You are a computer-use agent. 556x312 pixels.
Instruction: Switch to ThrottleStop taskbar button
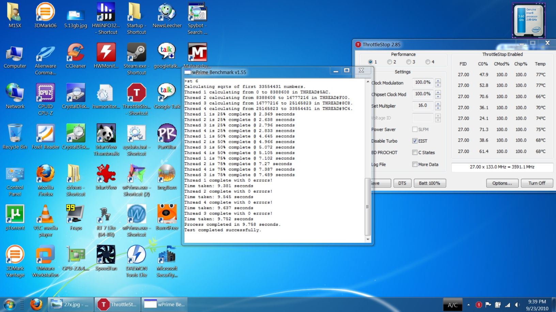tap(118, 305)
